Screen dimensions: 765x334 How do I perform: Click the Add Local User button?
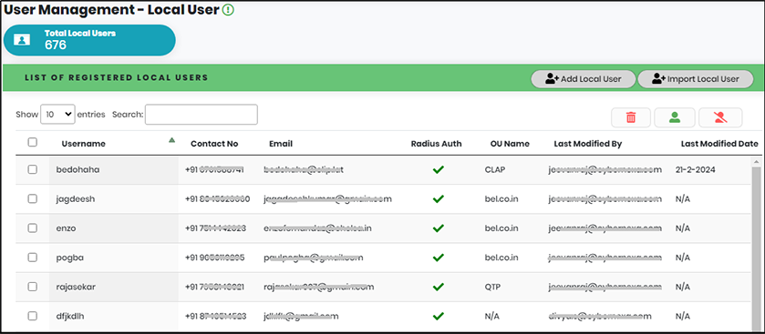click(x=583, y=79)
